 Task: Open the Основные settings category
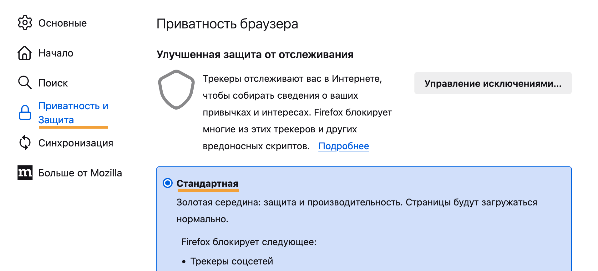(x=63, y=23)
